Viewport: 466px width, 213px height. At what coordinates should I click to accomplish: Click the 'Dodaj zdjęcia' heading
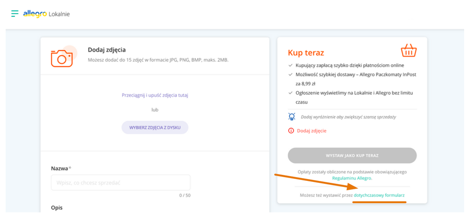tap(107, 50)
